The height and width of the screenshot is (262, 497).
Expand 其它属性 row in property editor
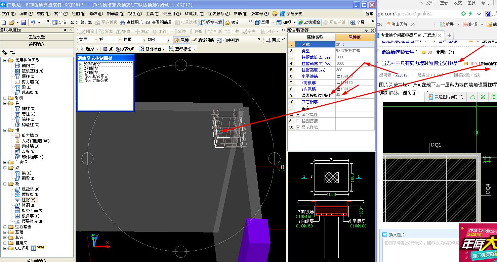[x=298, y=115]
